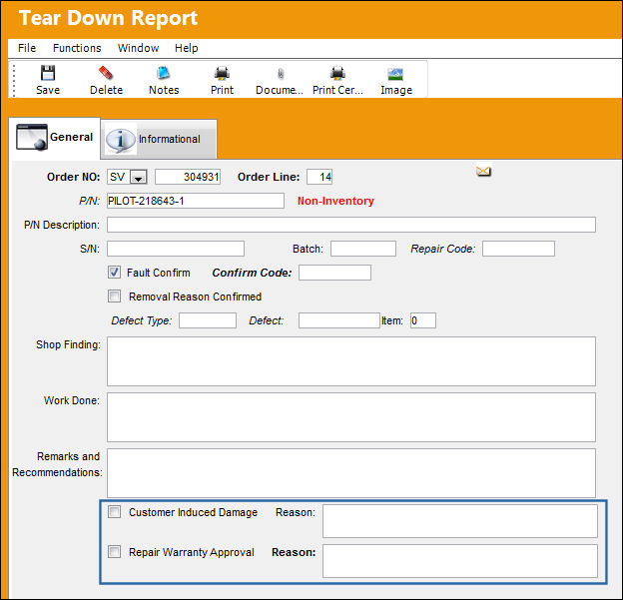This screenshot has width=623, height=600.
Task: Expand the SV order type dropdown
Action: (x=138, y=178)
